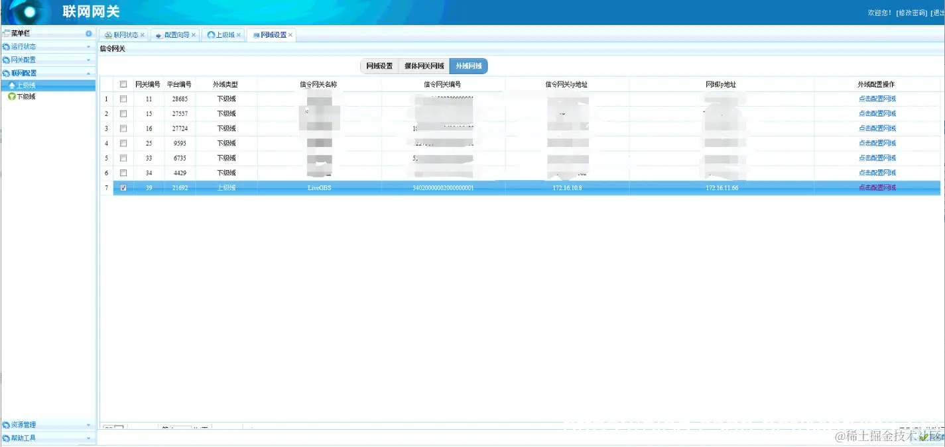
Task: Click 点击配置网域 for platform 6735
Action: tap(877, 158)
